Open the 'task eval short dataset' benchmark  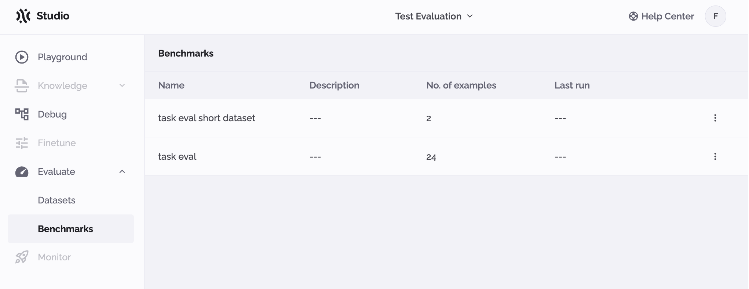[x=207, y=118]
